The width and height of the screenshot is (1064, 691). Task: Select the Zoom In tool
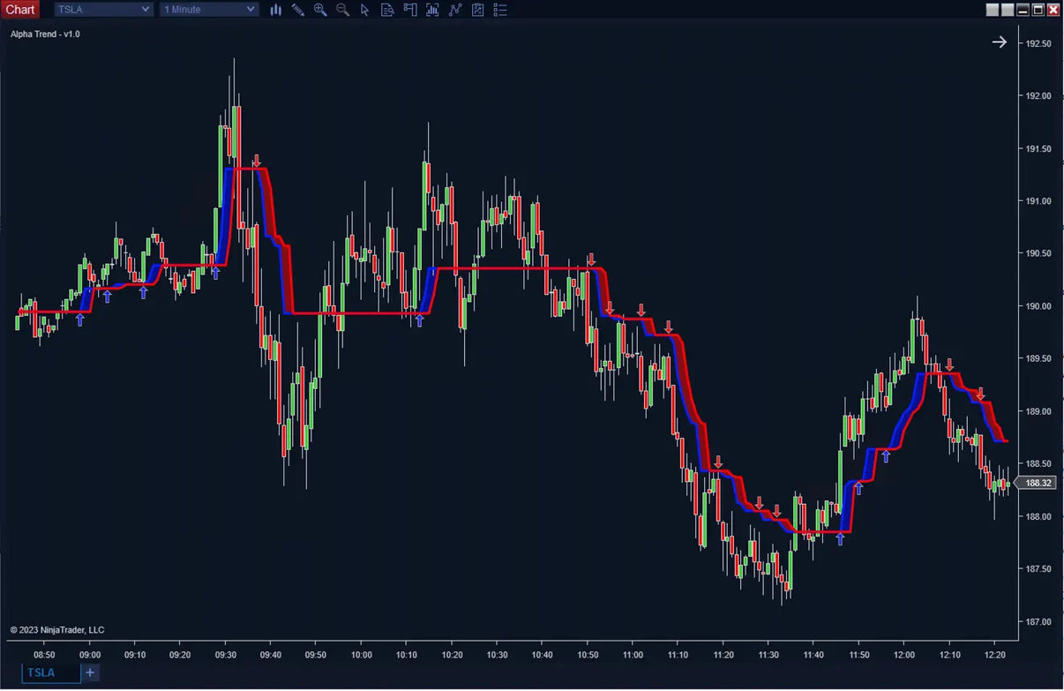(319, 10)
